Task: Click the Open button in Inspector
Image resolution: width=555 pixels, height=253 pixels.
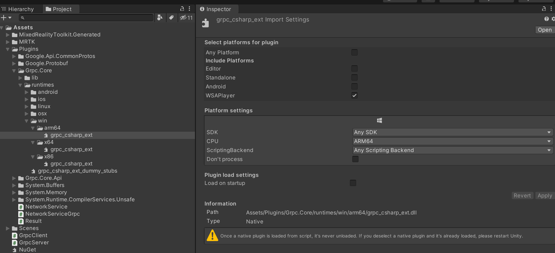Action: pyautogui.click(x=545, y=30)
